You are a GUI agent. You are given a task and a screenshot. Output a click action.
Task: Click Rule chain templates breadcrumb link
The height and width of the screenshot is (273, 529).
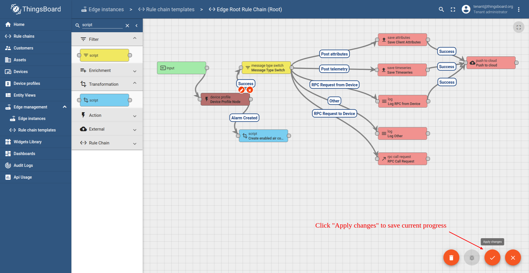[x=166, y=9]
